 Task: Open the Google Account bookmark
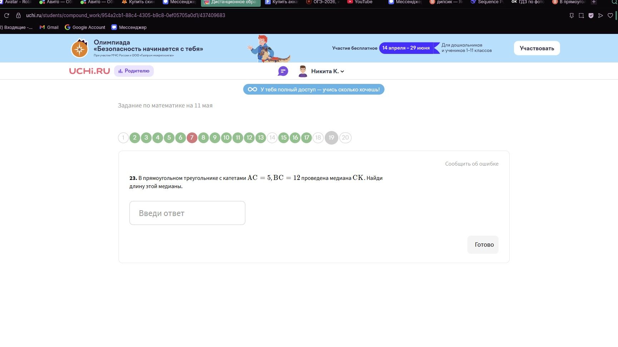pos(85,27)
